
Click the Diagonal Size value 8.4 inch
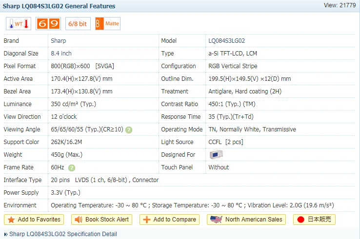click(x=61, y=54)
